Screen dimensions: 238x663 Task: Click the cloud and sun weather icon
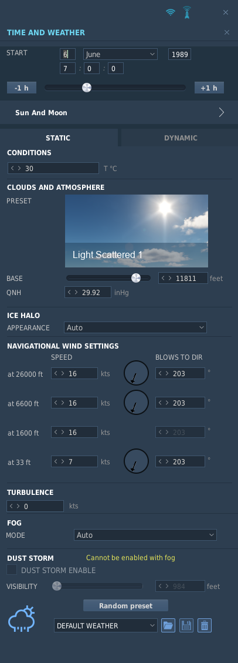[x=21, y=619]
